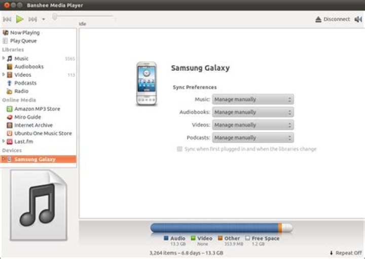The height and width of the screenshot is (259, 365).
Task: Click the Ubuntu One Music Store icon
Action: click(x=10, y=134)
